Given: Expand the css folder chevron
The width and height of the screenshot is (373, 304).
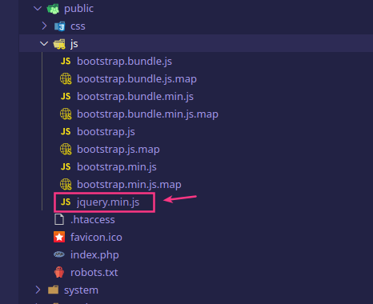Looking at the screenshot, I should pos(44,26).
